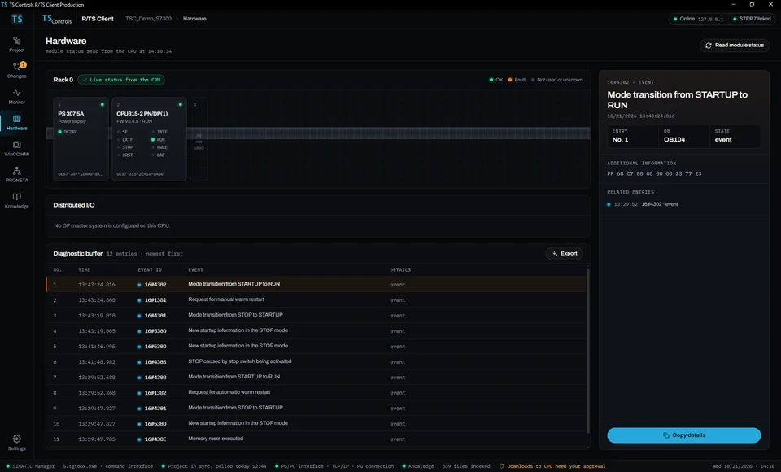Export the diagnostic buffer

[564, 254]
